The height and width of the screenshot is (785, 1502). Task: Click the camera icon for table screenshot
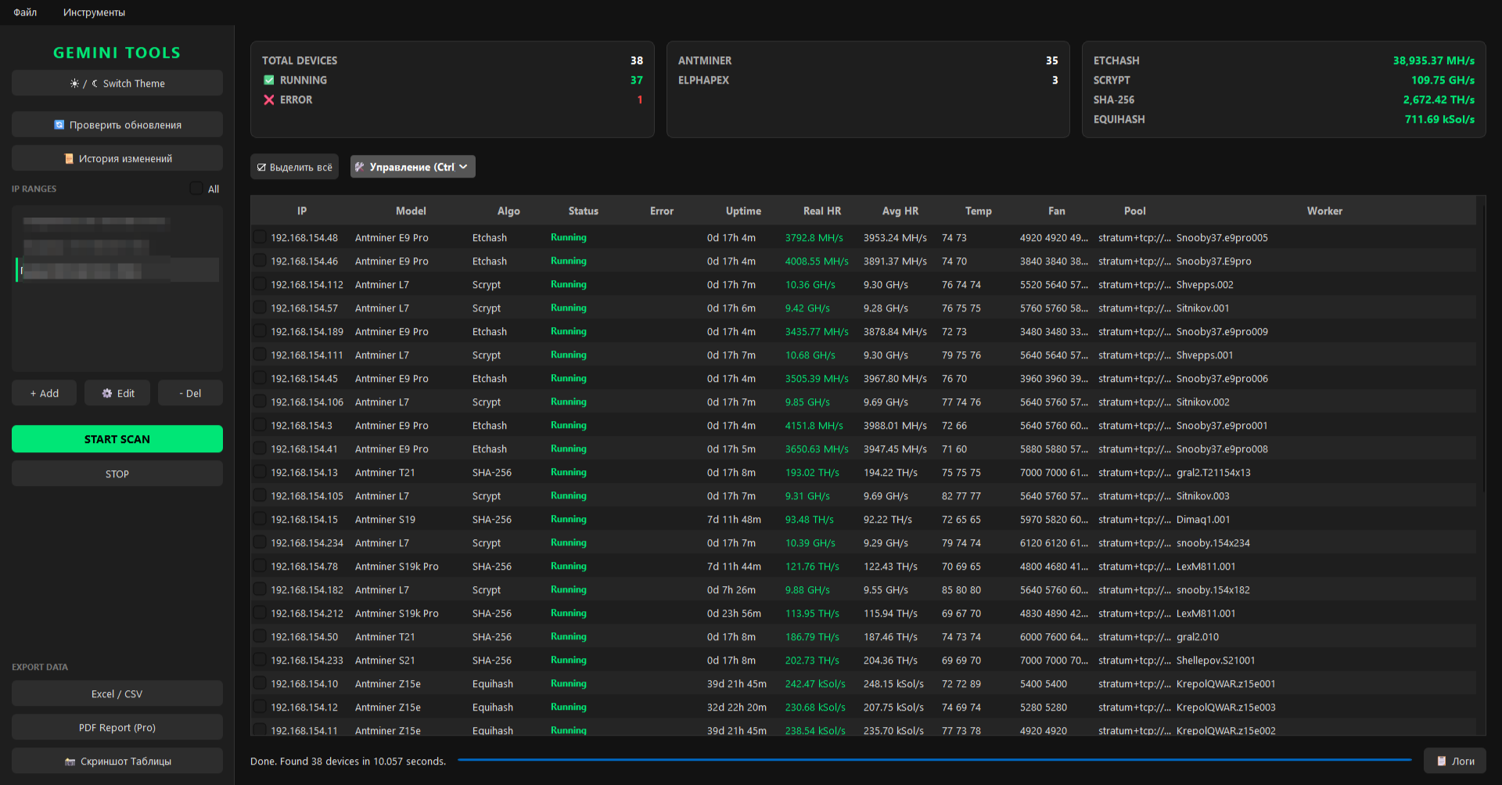coord(70,762)
